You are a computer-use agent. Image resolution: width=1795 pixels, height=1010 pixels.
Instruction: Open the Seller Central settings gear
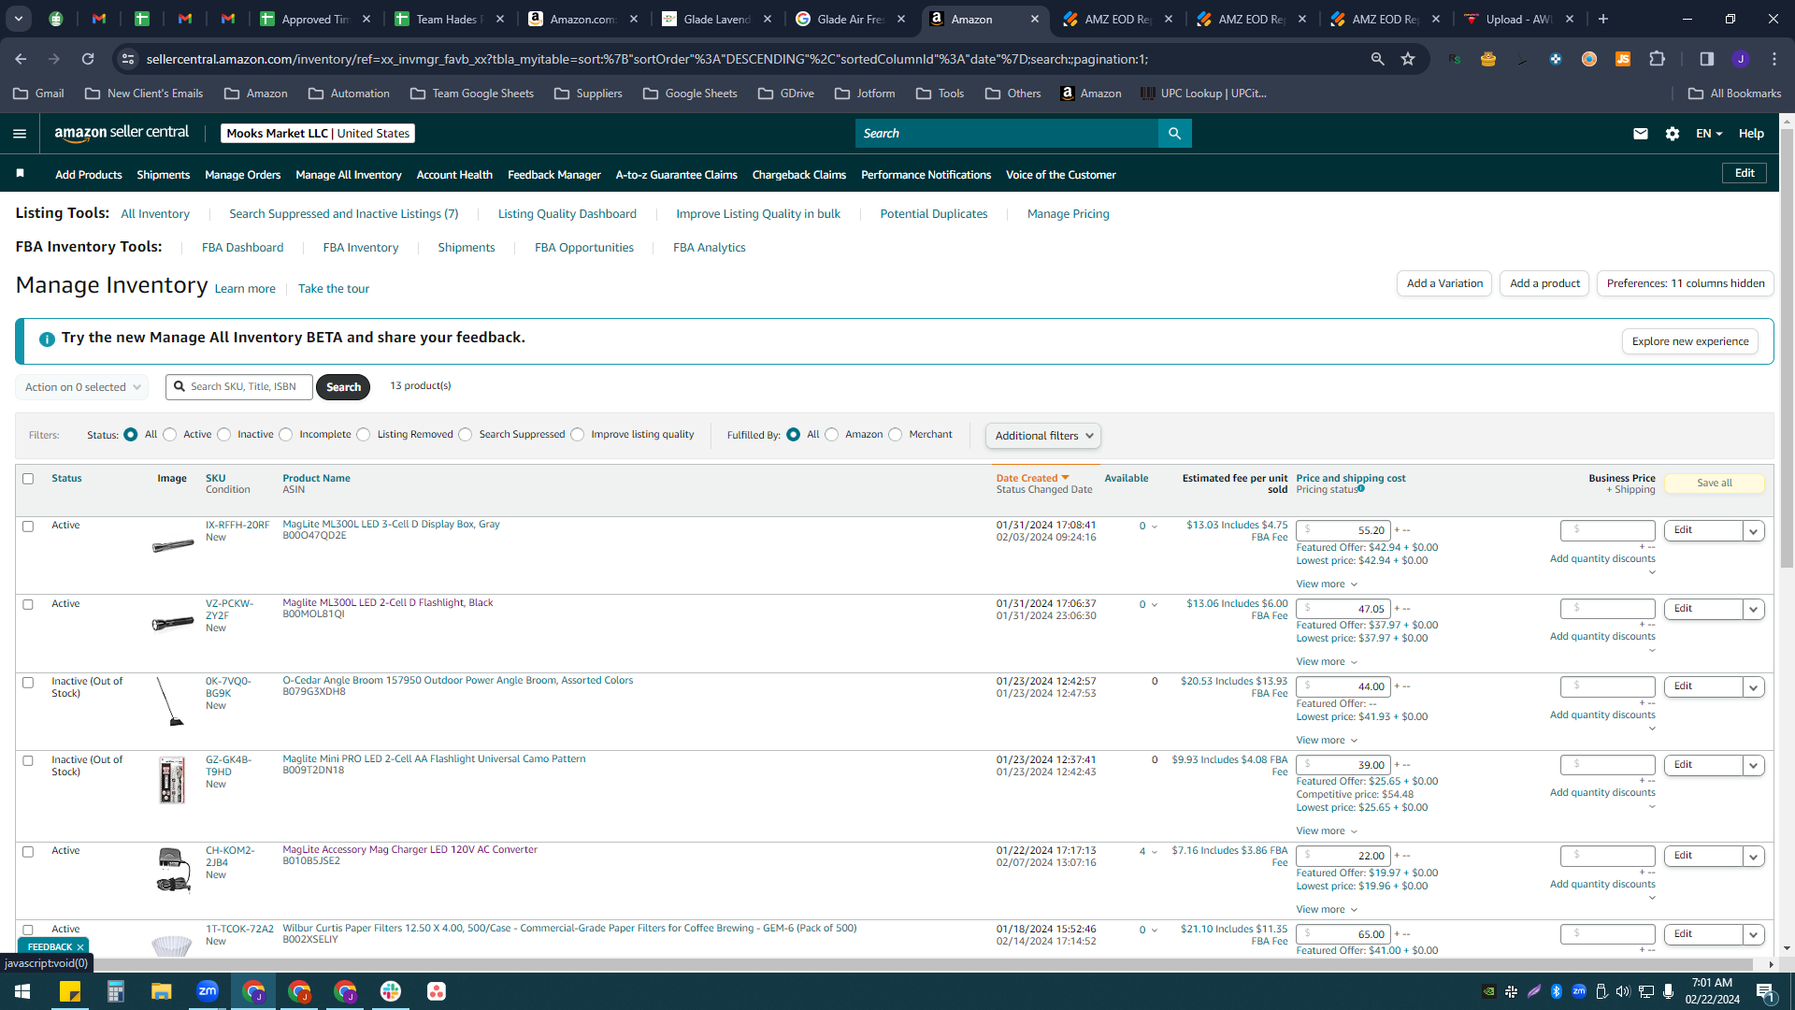[1673, 134]
